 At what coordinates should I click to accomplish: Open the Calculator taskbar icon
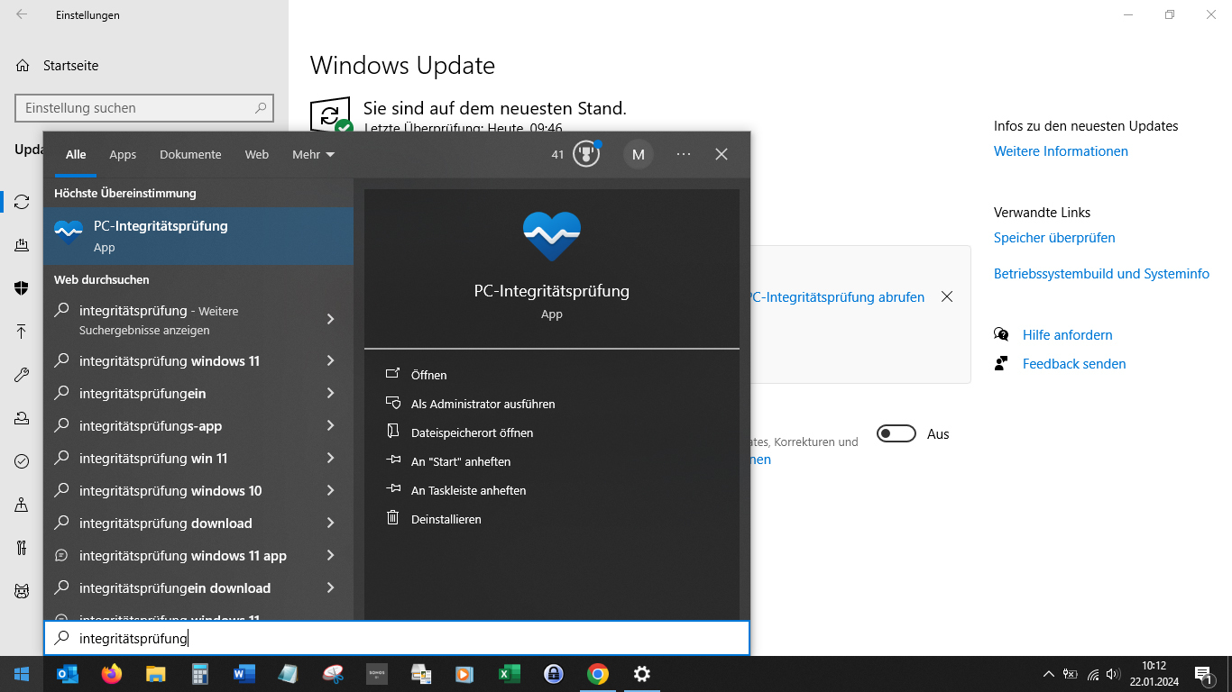(200, 674)
